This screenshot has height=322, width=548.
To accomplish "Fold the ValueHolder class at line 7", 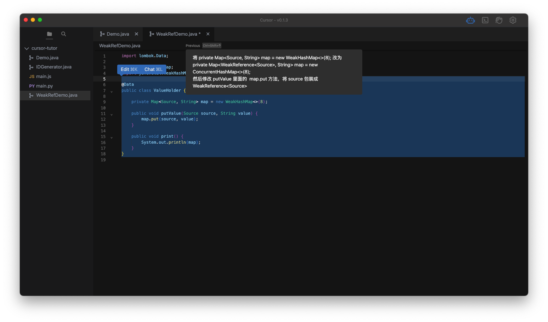I will coord(112,92).
